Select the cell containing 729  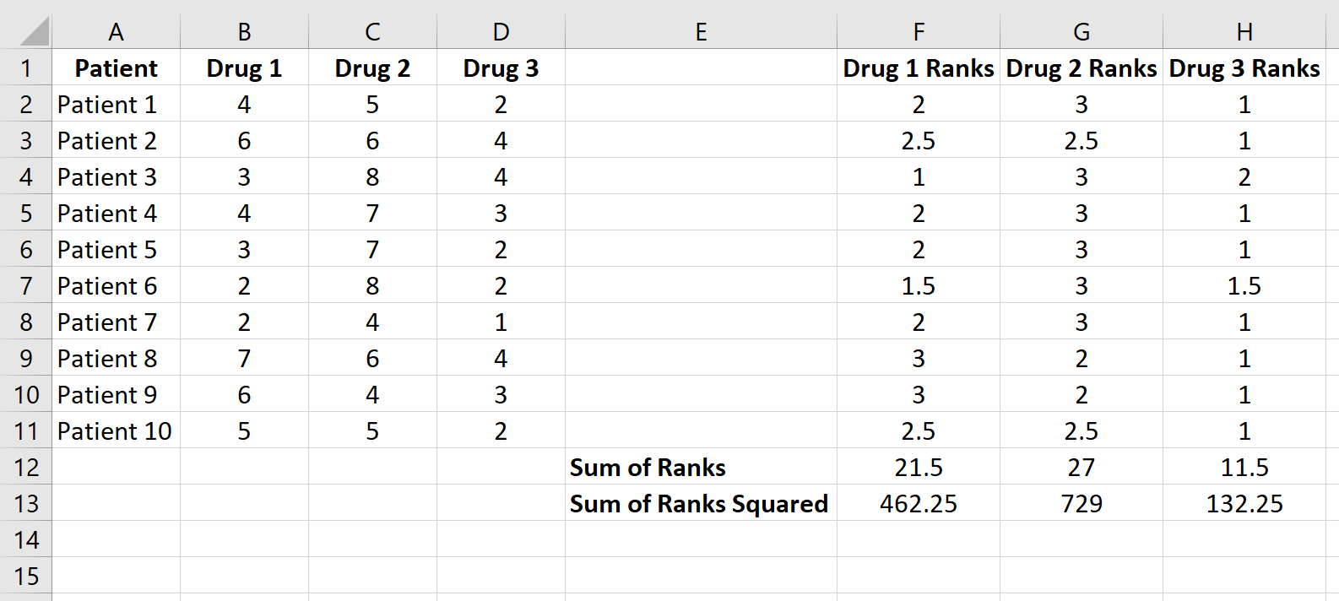tap(1081, 504)
